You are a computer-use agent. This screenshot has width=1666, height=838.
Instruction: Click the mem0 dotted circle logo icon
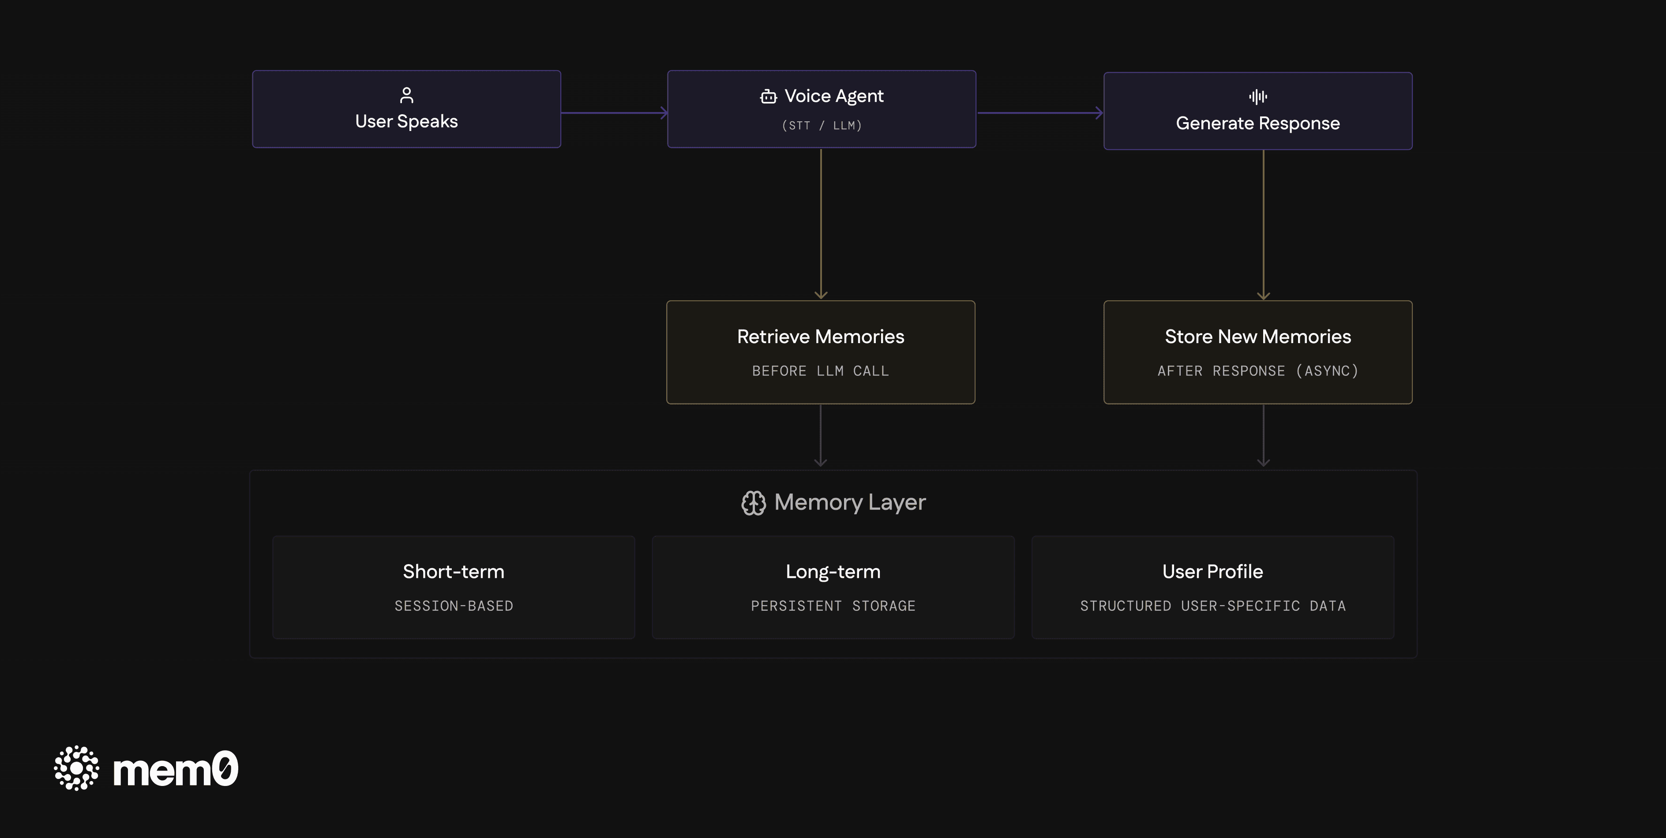pos(76,768)
